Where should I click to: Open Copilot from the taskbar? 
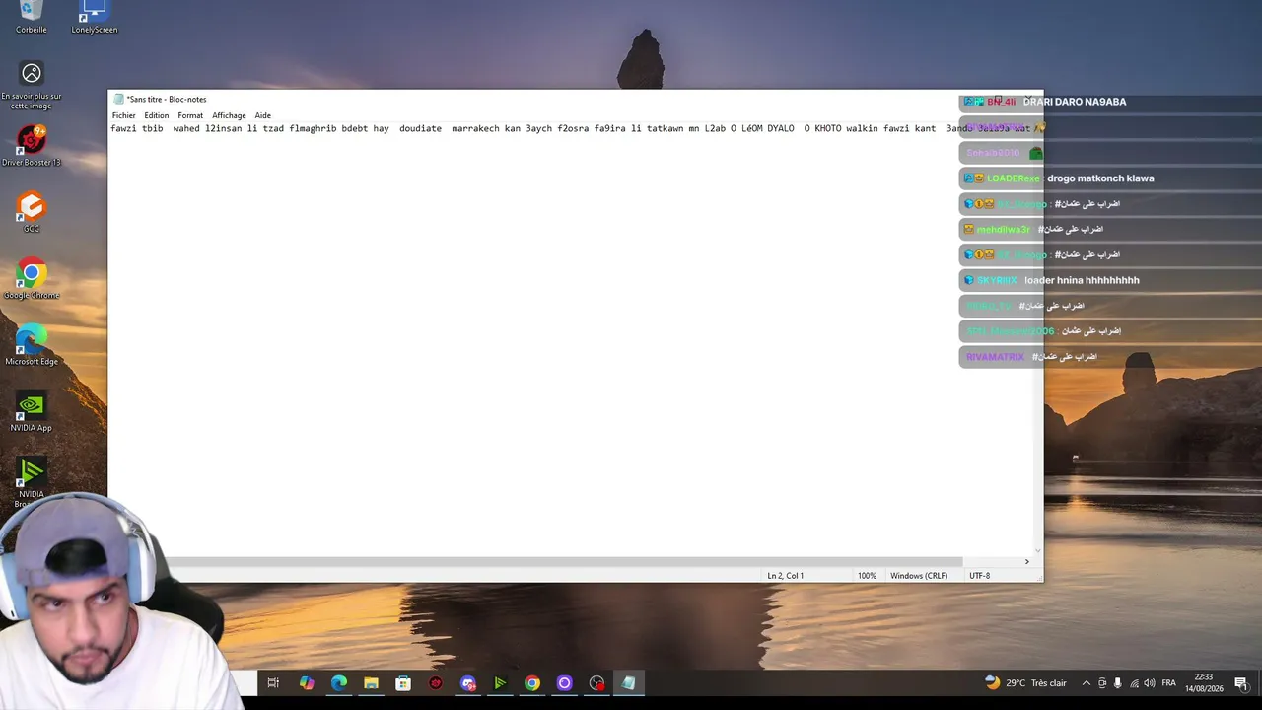pos(307,683)
